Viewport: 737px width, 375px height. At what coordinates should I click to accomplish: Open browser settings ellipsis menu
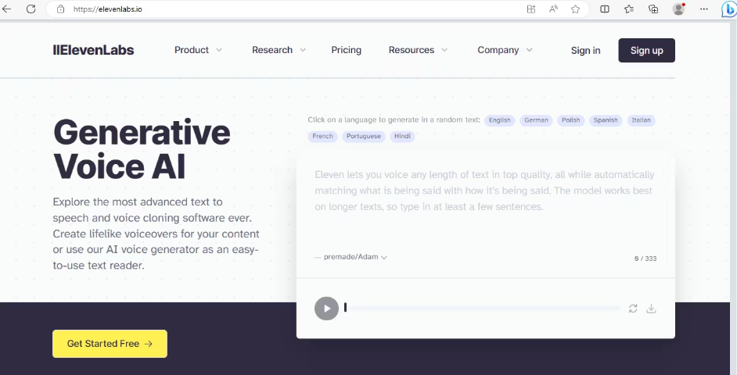(x=703, y=9)
